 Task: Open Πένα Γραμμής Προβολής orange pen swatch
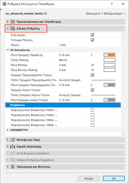click(110, 55)
